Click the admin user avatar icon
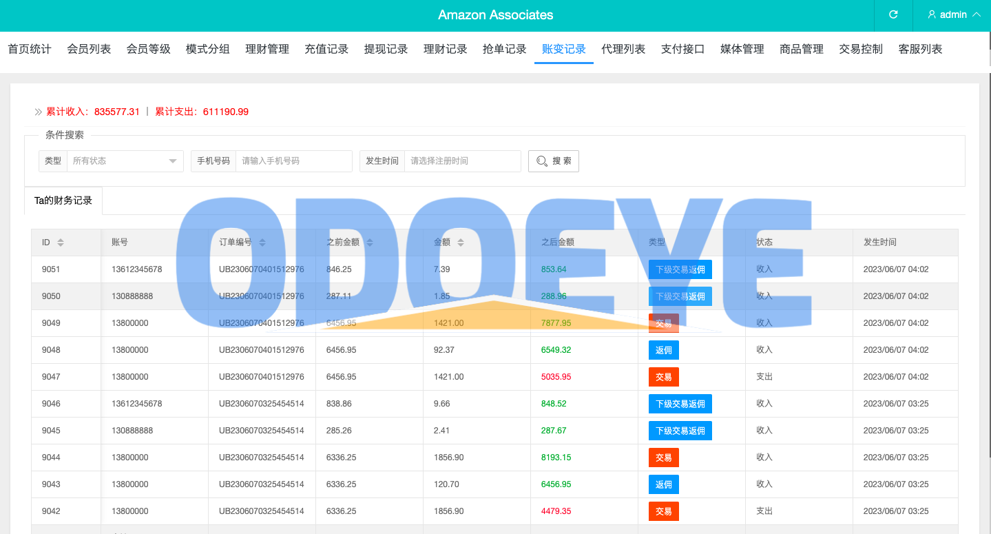The image size is (991, 534). coord(932,14)
